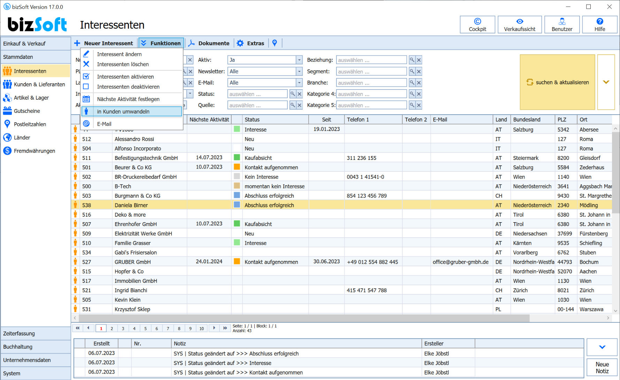Go to page 2 in pagination

click(x=112, y=328)
